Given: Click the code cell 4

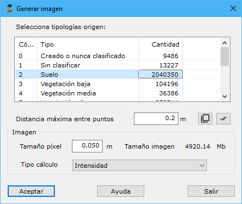Looking at the screenshot, I should 26,93.
